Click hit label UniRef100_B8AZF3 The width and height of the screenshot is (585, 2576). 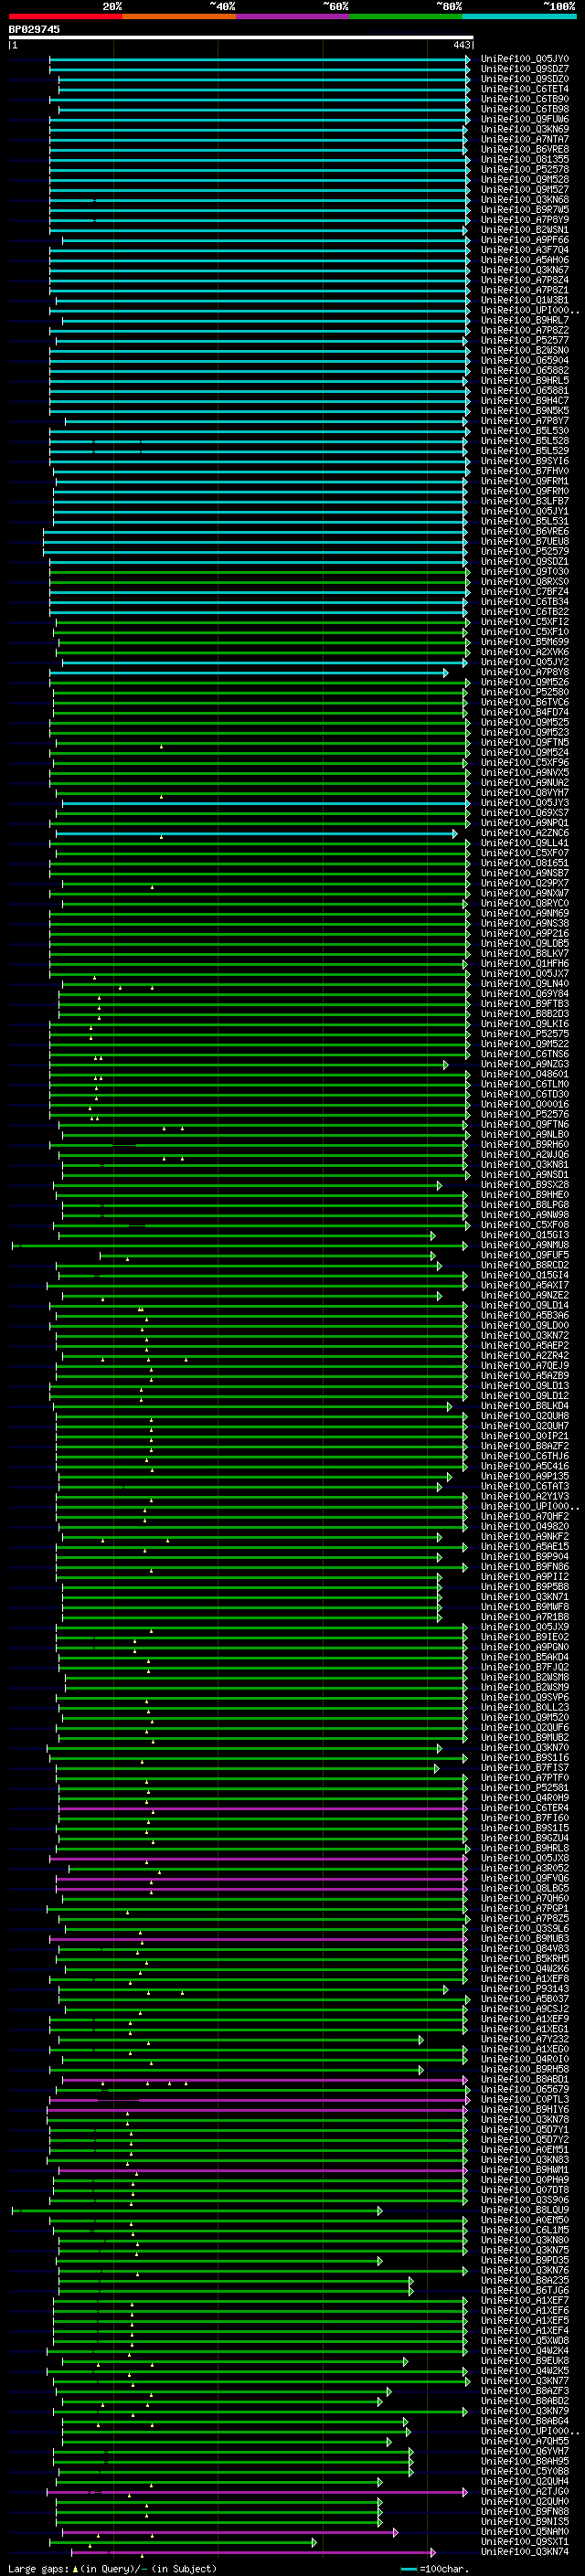pyautogui.click(x=524, y=2390)
